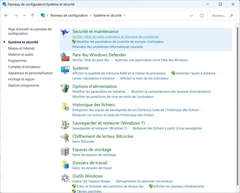240x193 pixels.
Task: Open Vérifier l'état du pare-feu link
Action: coord(91,60)
